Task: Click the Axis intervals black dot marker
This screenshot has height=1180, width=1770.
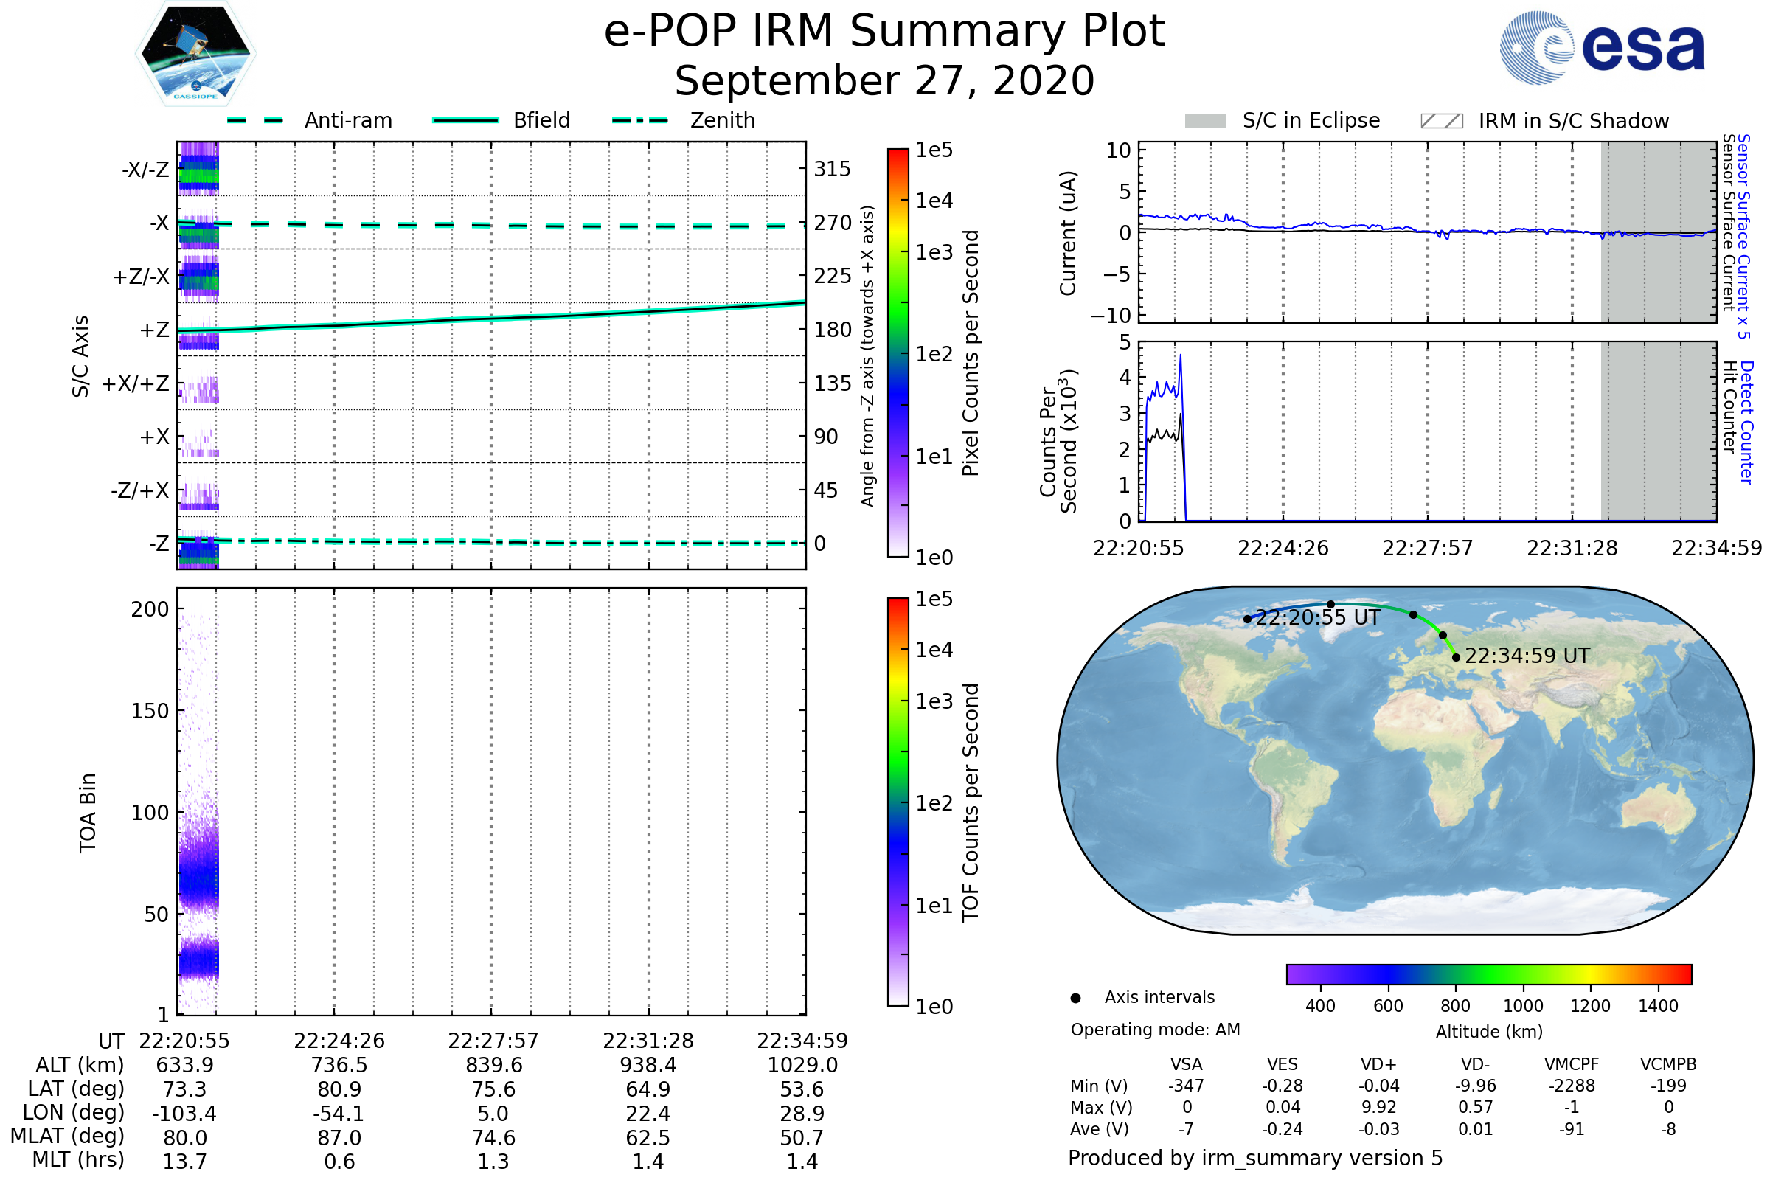Action: click(1075, 998)
